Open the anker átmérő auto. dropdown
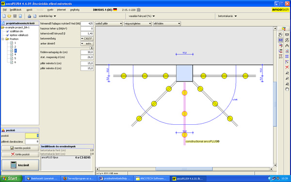The width and height of the screenshot is (291, 182). pyautogui.click(x=87, y=44)
